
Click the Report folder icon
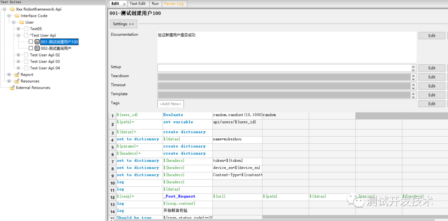[x=17, y=75]
